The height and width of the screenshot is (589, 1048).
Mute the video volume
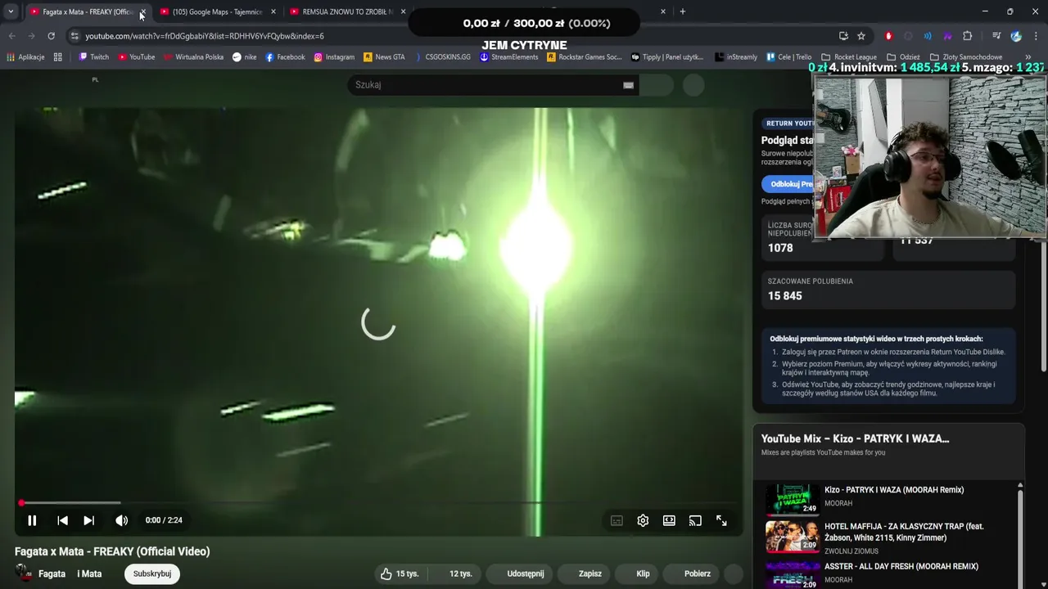(121, 520)
